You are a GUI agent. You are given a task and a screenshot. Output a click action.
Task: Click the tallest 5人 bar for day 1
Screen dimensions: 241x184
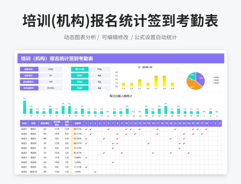point(25,107)
